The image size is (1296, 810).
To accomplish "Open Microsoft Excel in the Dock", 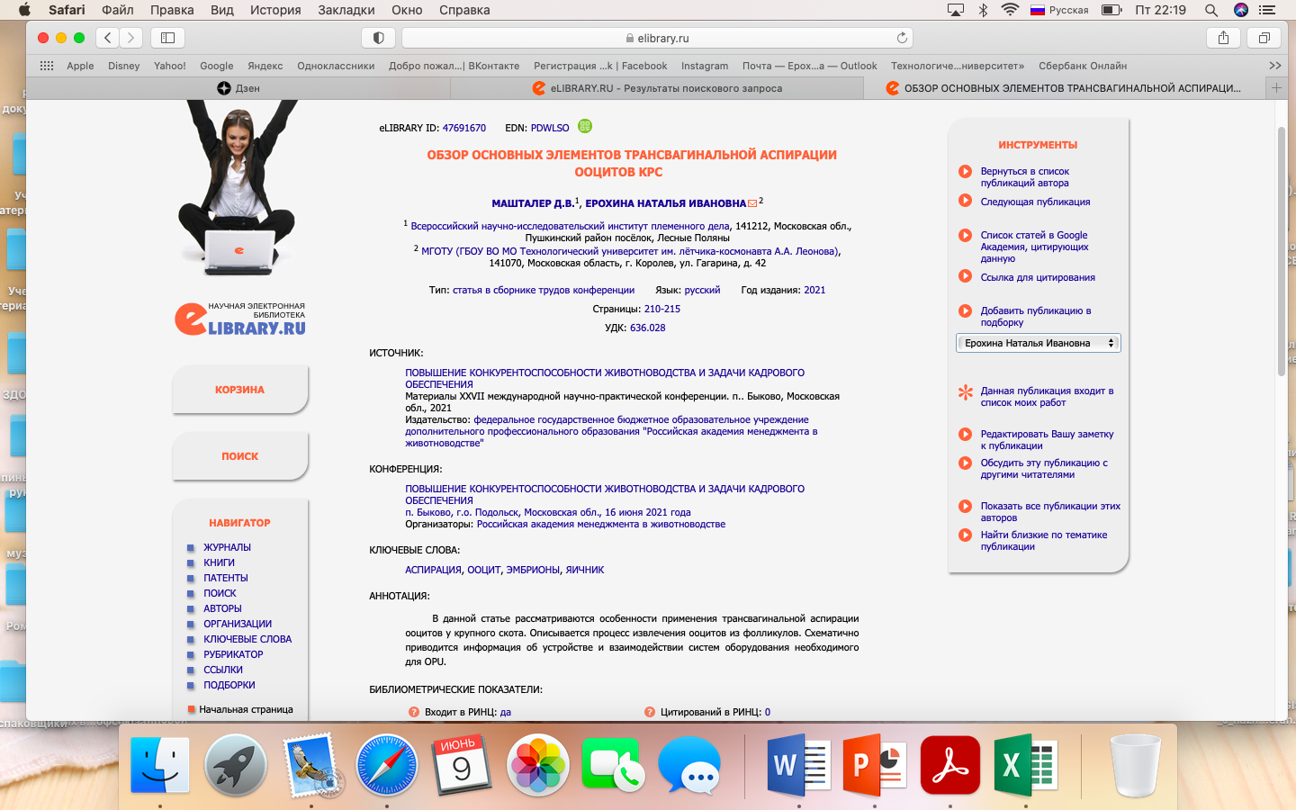I will [1026, 765].
